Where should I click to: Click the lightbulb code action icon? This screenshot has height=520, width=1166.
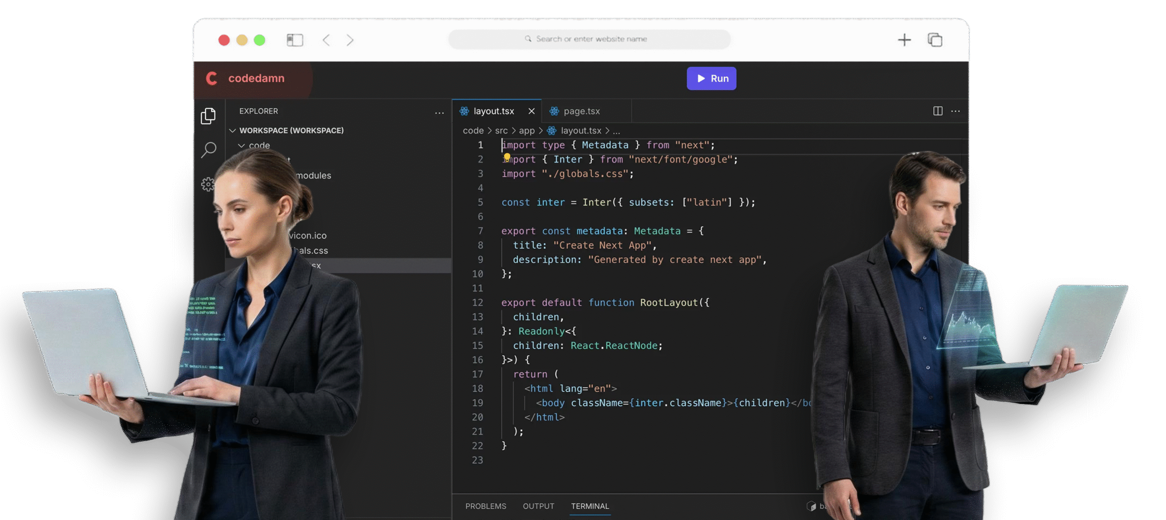pos(507,157)
